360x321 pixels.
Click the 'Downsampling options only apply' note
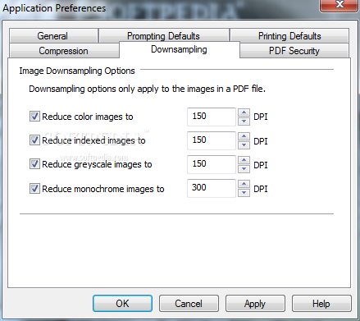click(x=148, y=89)
